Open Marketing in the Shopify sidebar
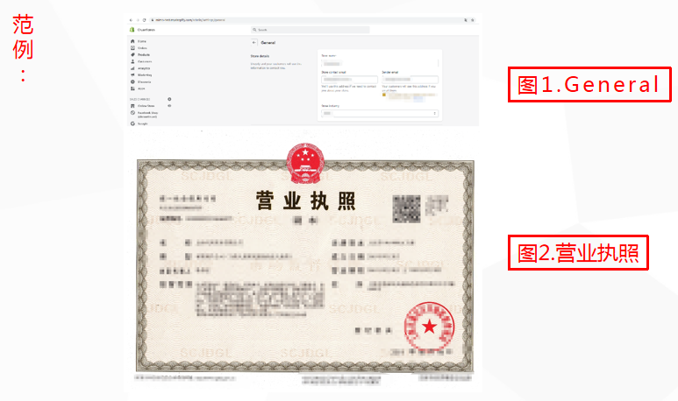 (141, 75)
